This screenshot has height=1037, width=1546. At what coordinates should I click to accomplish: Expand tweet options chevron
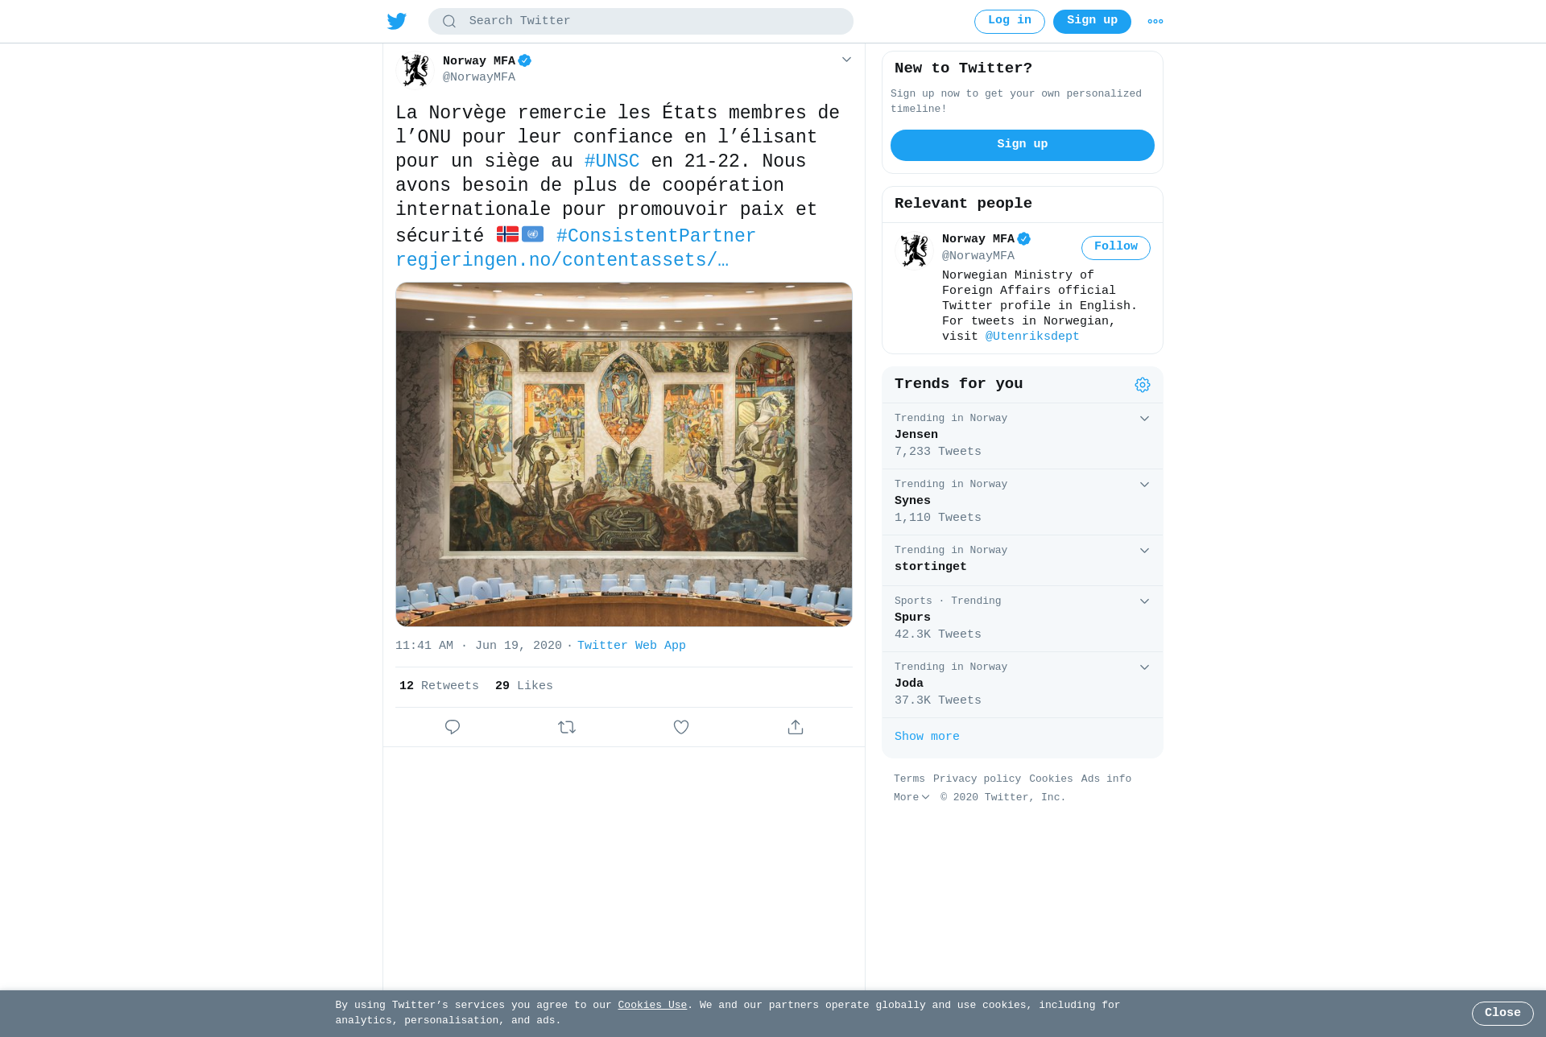coord(846,60)
